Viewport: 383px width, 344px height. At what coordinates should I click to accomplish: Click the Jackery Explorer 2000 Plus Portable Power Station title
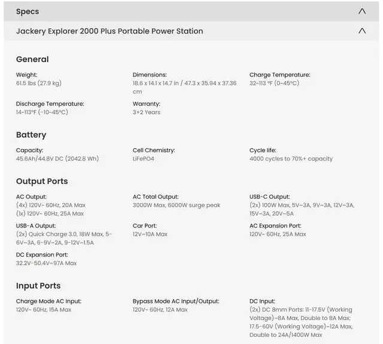pos(110,31)
